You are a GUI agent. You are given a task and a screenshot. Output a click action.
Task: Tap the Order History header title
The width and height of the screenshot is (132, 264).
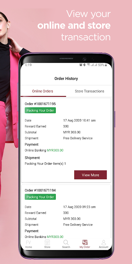(66, 79)
